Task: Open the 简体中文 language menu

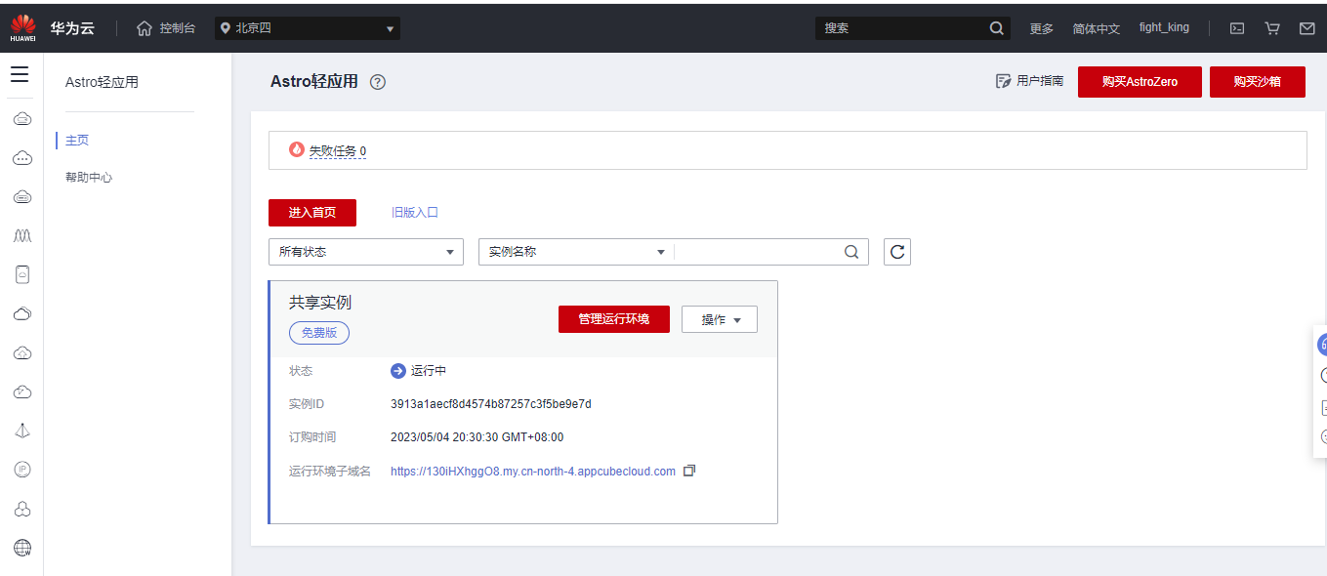Action: point(1097,28)
